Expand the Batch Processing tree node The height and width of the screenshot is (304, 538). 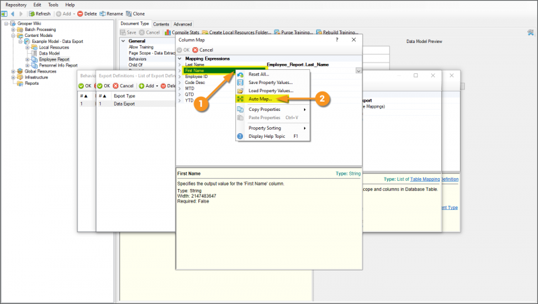13,30
